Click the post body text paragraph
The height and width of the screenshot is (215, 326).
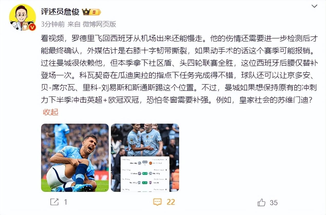(x=179, y=69)
